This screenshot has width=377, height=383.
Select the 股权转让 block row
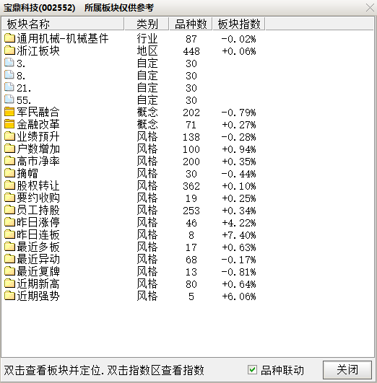click(188, 185)
